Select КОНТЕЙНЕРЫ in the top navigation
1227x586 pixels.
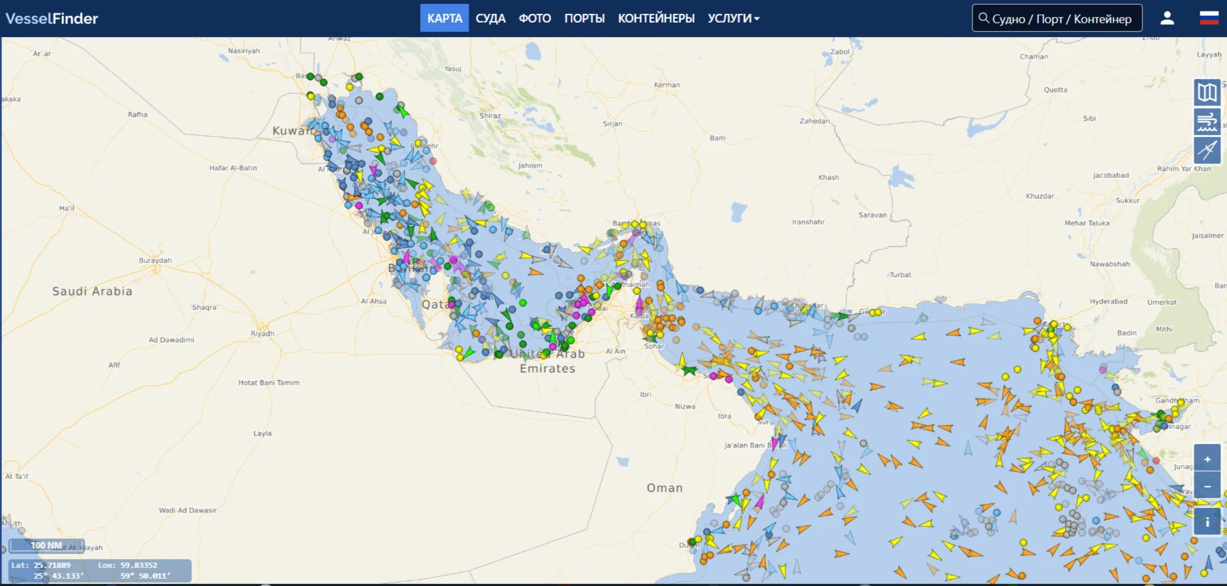point(656,18)
